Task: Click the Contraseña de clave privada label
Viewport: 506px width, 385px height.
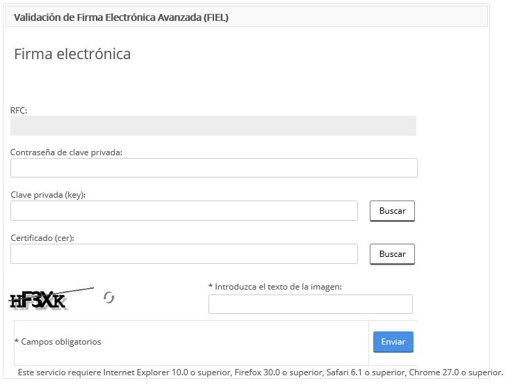Action: [x=66, y=152]
